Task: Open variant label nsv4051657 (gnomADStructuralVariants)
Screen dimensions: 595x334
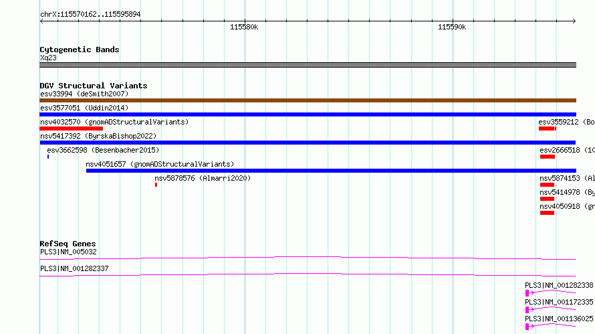Action: coord(160,164)
